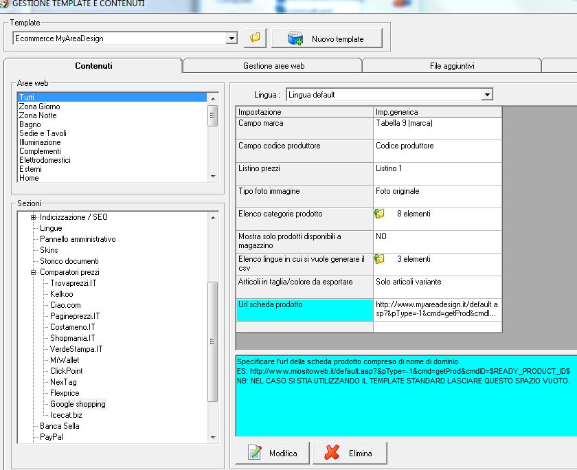Image resolution: width=577 pixels, height=470 pixels.
Task: Select Skins section
Action: (49, 250)
